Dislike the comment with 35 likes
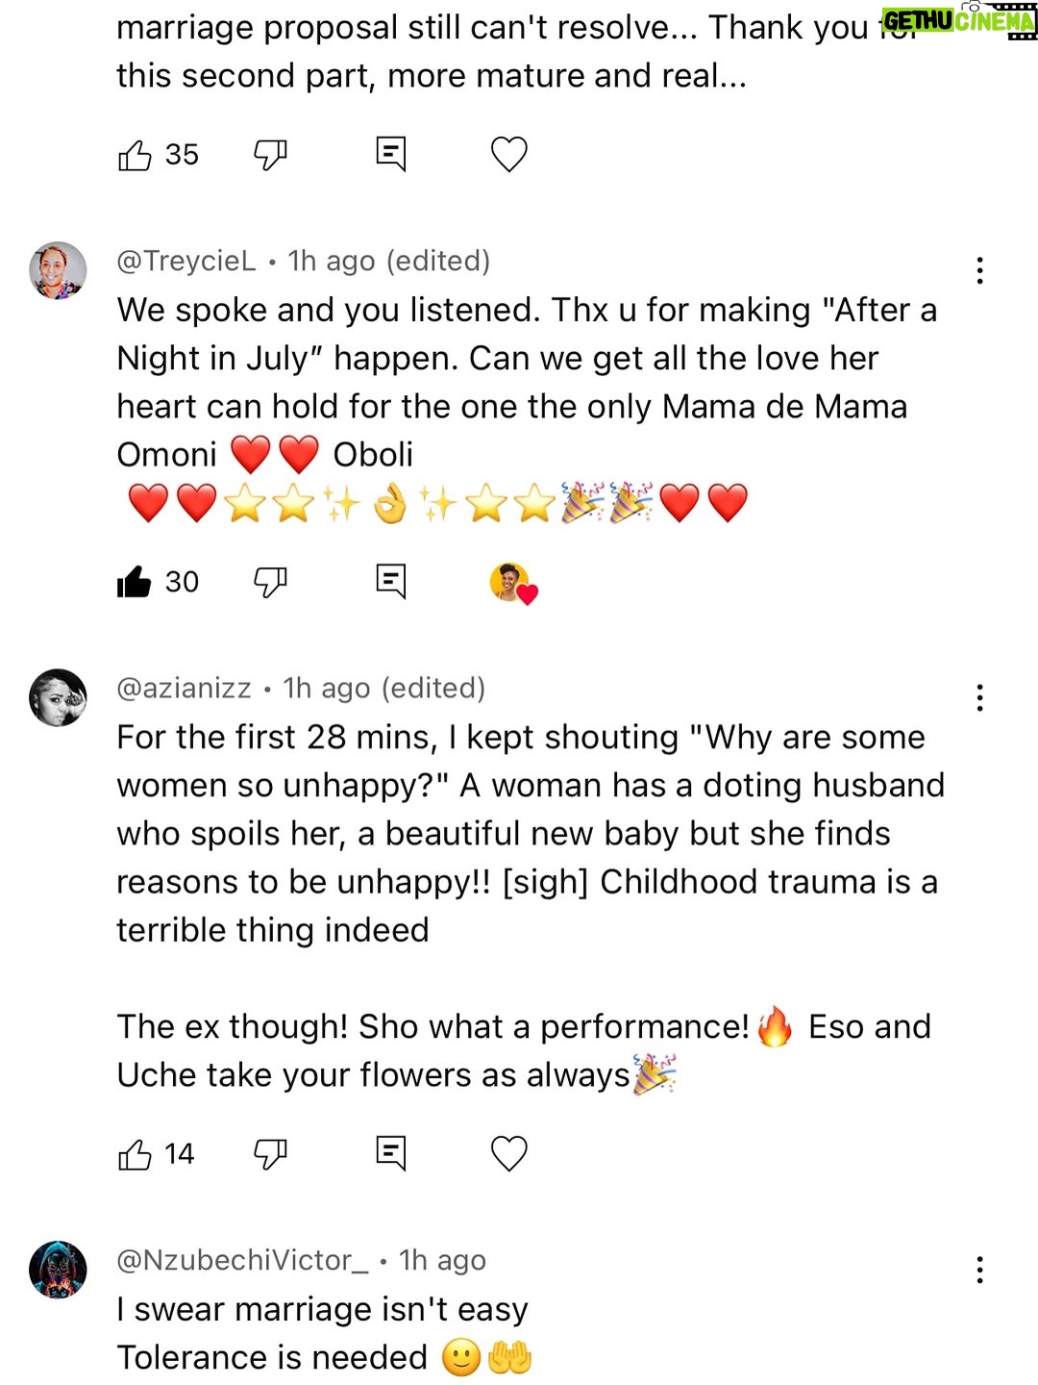1038x1385 pixels. point(270,155)
